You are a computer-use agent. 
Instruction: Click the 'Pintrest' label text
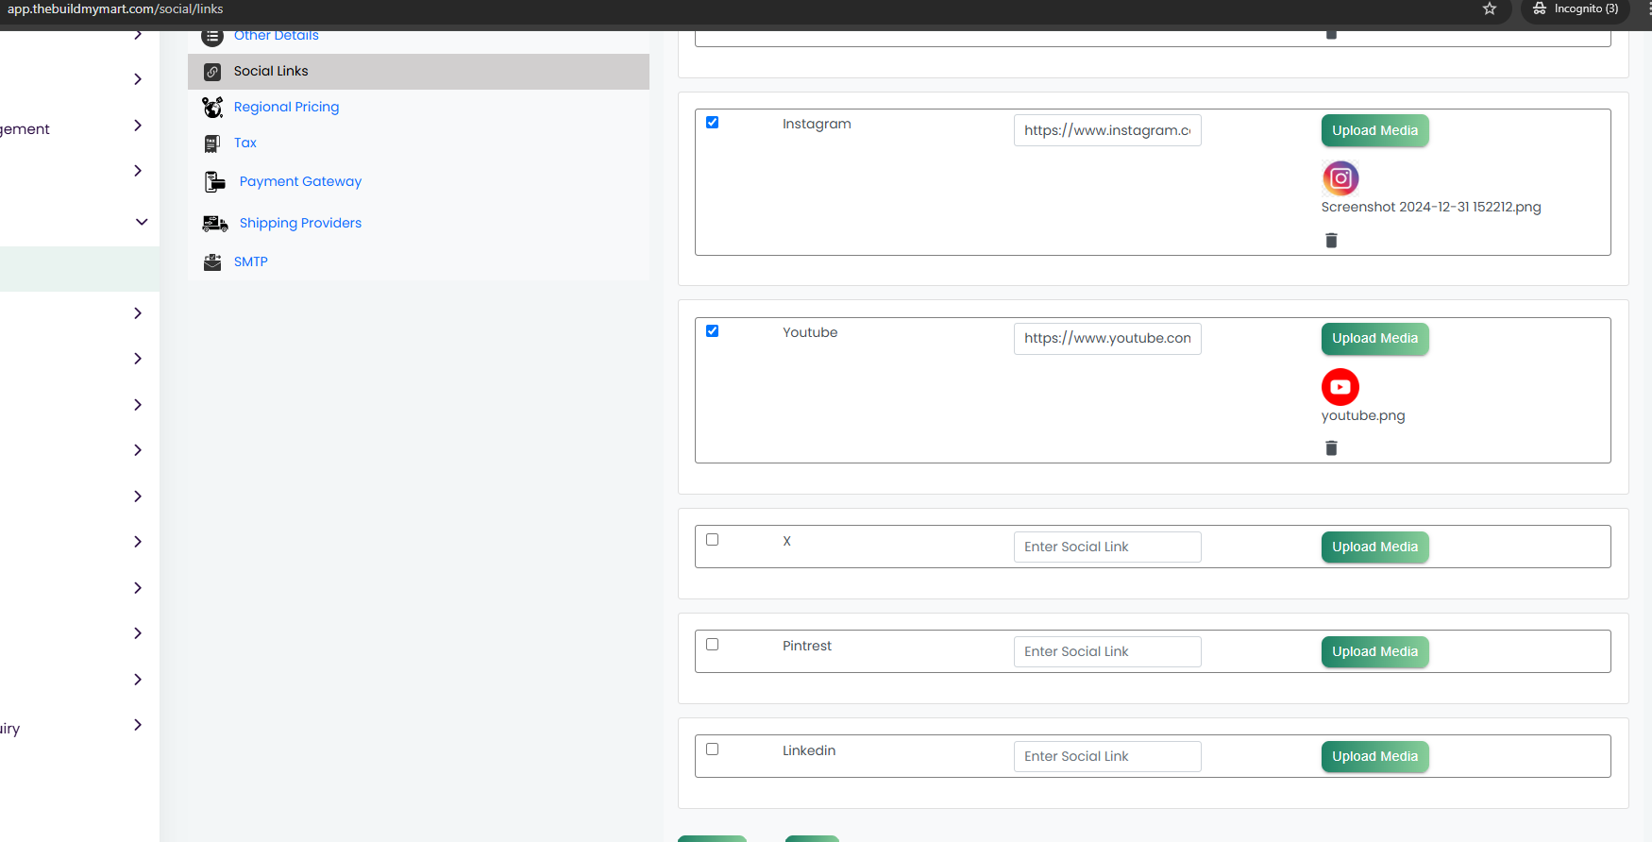click(807, 647)
